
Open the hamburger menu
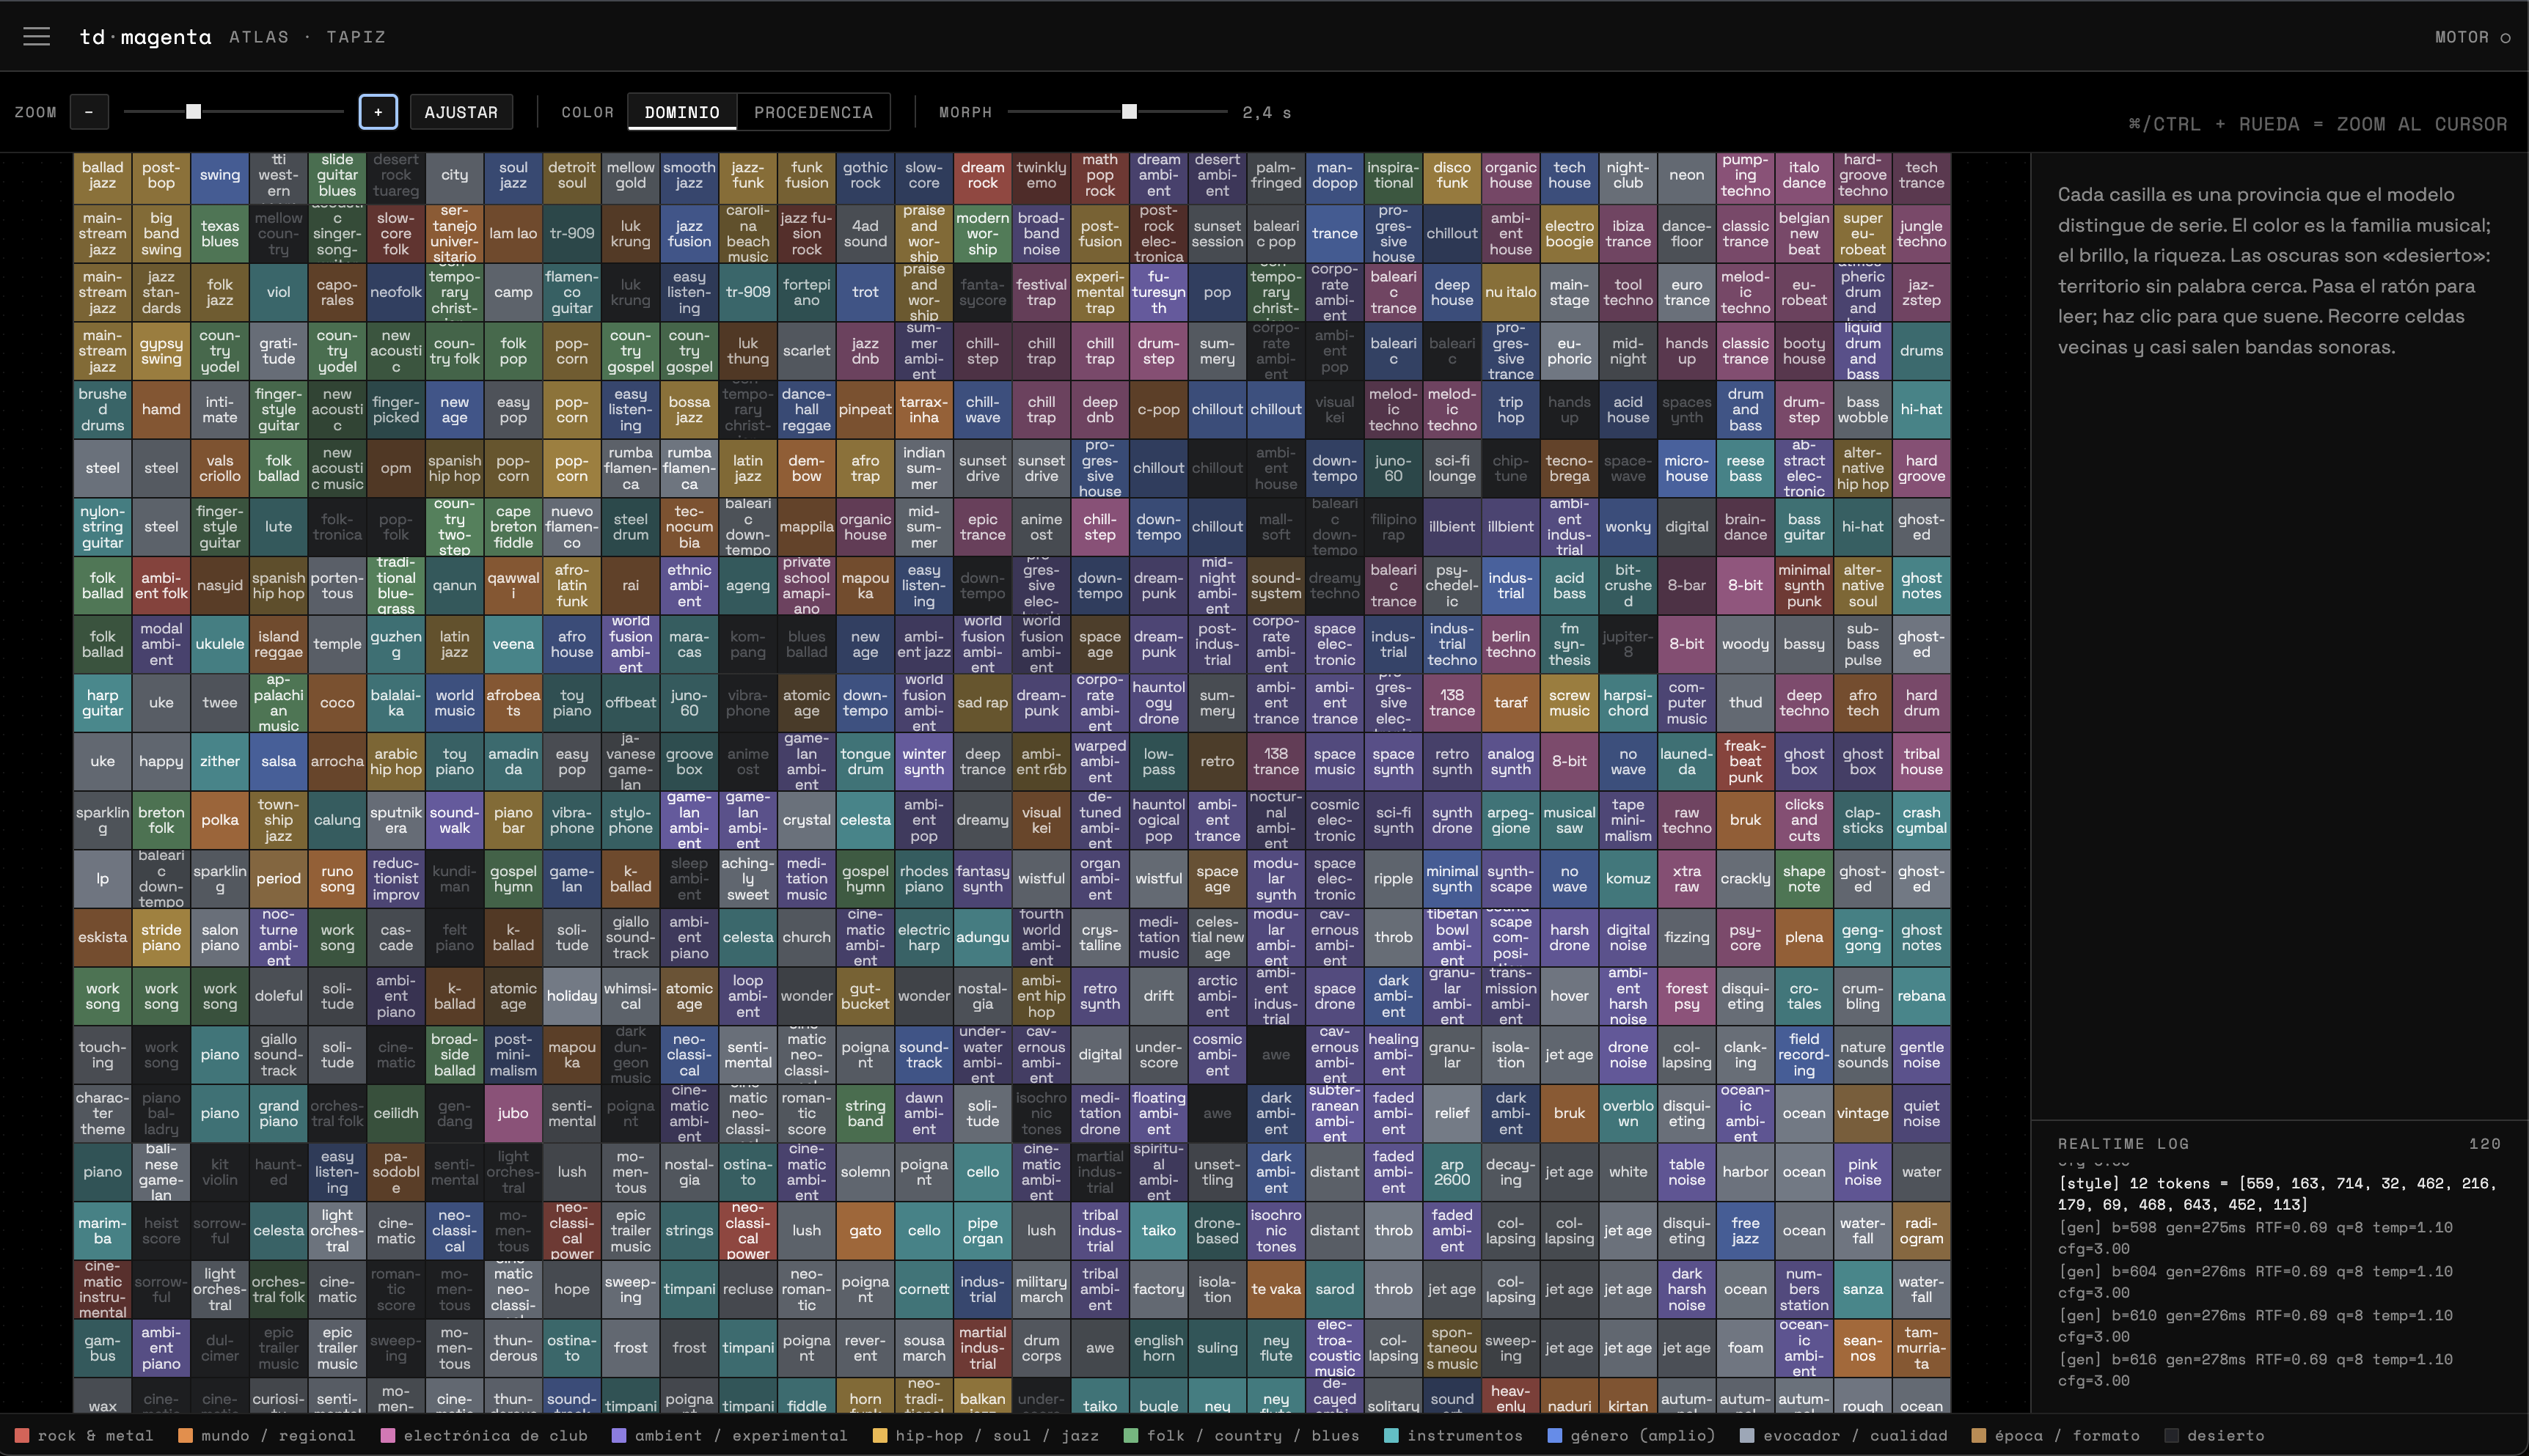pos(37,37)
